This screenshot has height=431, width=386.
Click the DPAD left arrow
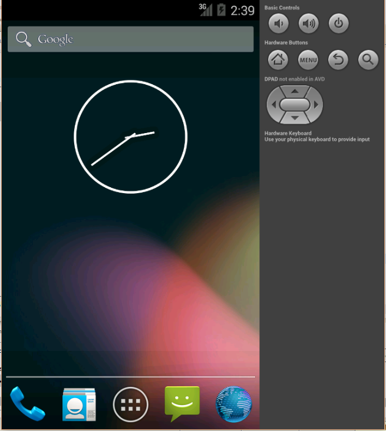click(x=273, y=105)
